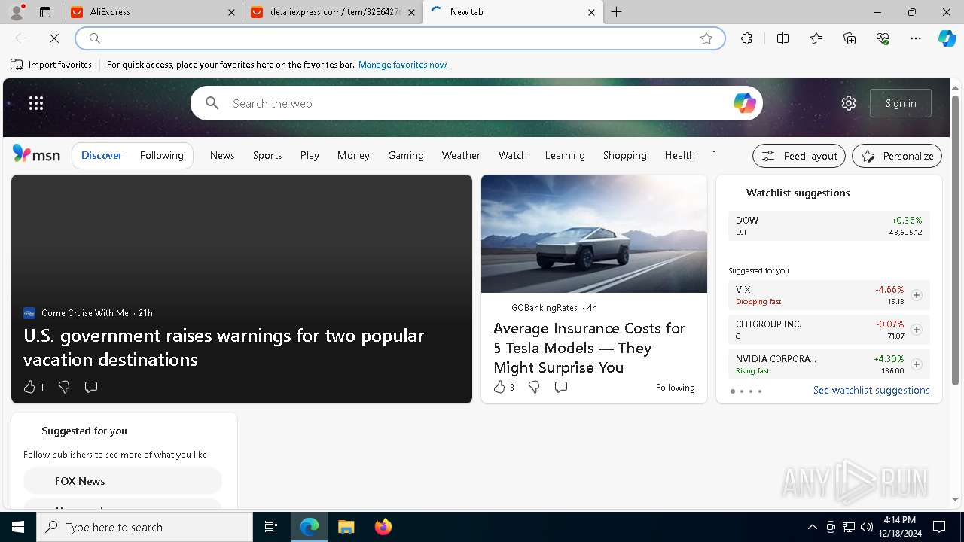Open Browser essentials icon
The height and width of the screenshot is (542, 964).
[x=883, y=38]
